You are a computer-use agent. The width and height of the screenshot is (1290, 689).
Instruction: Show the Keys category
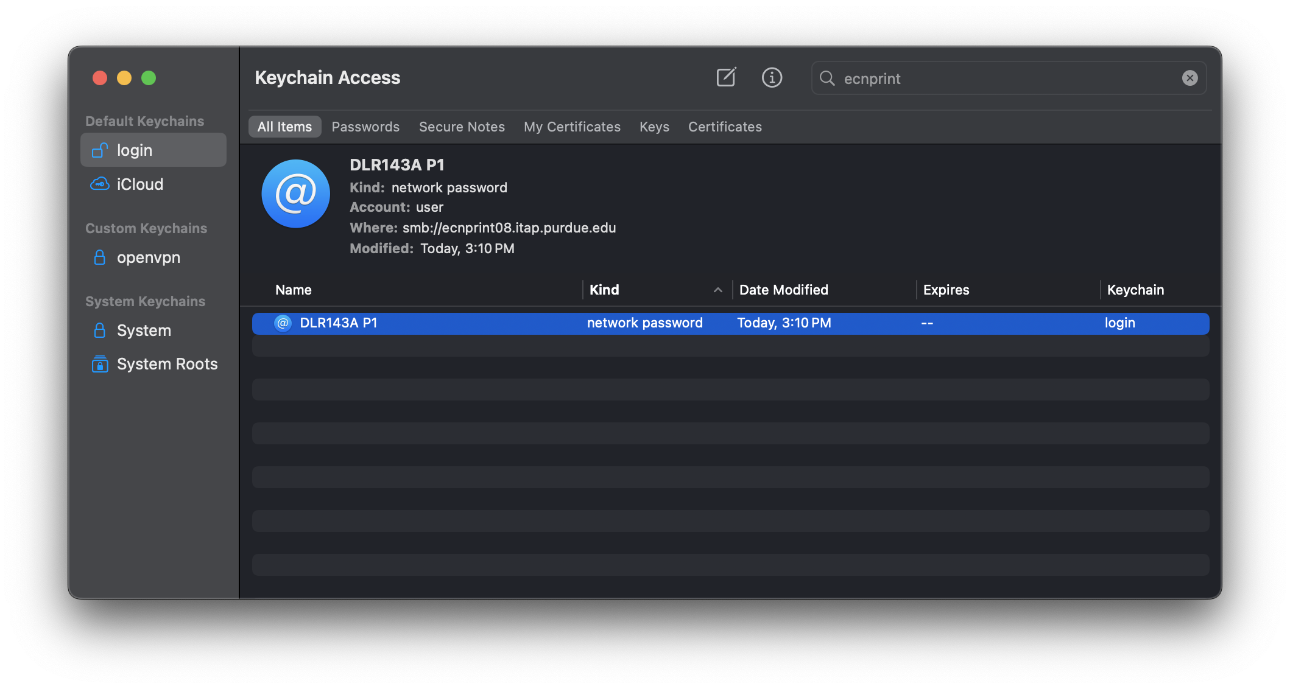coord(654,127)
